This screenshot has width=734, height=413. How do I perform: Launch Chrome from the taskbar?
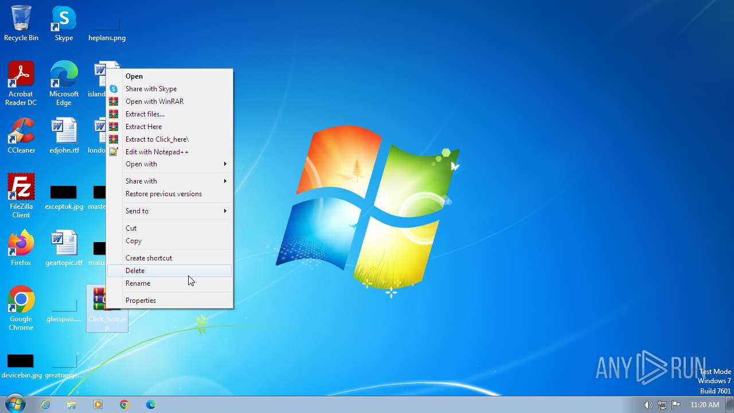(x=124, y=404)
